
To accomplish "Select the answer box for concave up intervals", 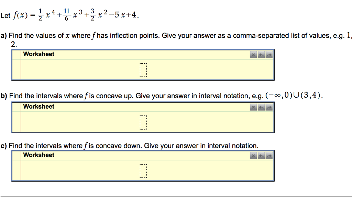I will coord(144,122).
